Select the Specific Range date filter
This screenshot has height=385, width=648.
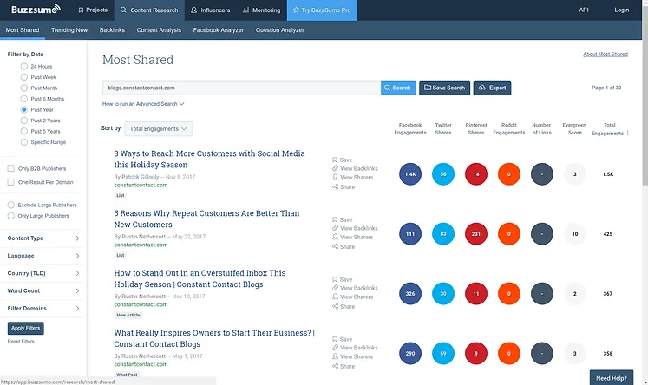[x=24, y=142]
